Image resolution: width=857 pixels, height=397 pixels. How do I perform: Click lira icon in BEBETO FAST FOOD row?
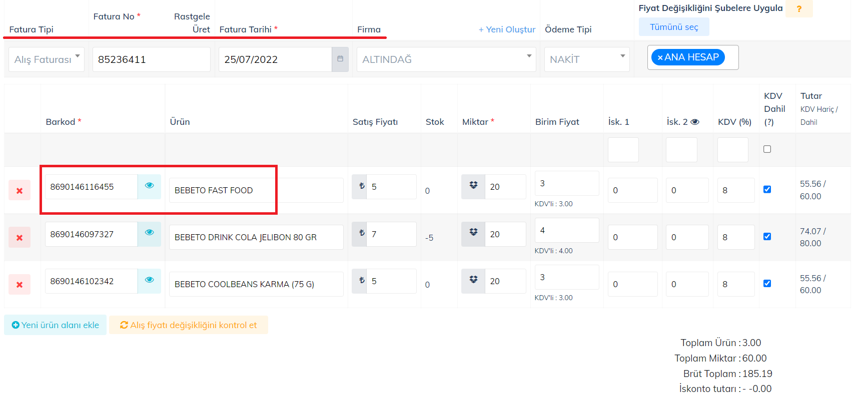click(x=359, y=186)
